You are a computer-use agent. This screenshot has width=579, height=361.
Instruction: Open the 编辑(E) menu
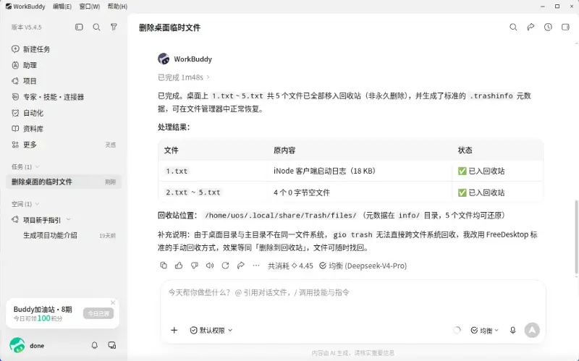[x=62, y=7]
